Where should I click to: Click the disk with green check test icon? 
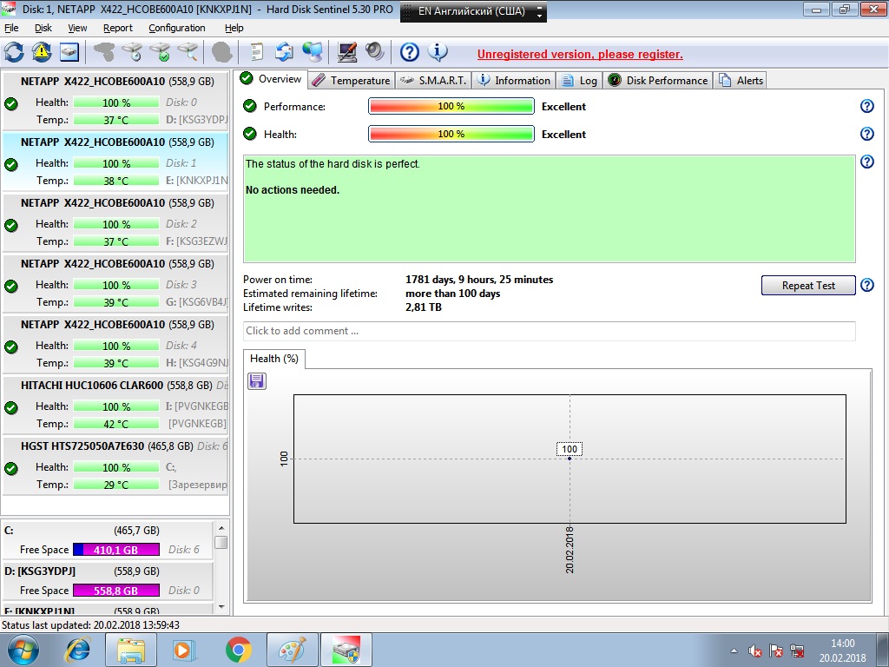(x=160, y=52)
